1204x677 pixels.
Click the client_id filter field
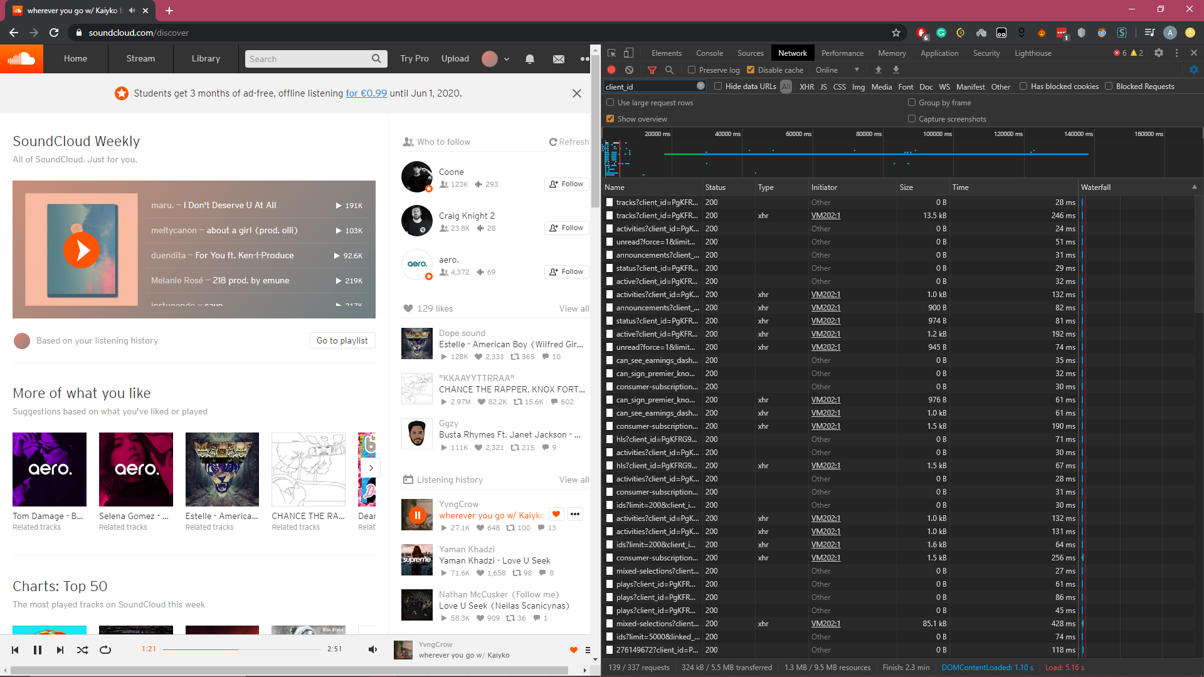pyautogui.click(x=655, y=87)
